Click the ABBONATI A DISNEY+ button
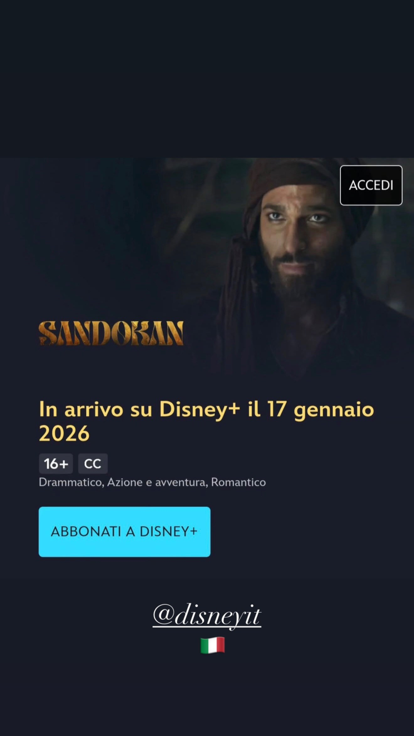This screenshot has height=736, width=414. tap(124, 532)
